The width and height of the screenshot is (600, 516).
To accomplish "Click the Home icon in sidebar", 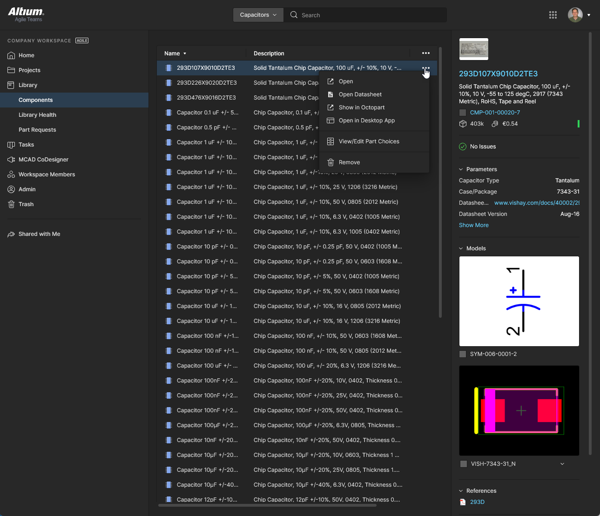I will 11,55.
